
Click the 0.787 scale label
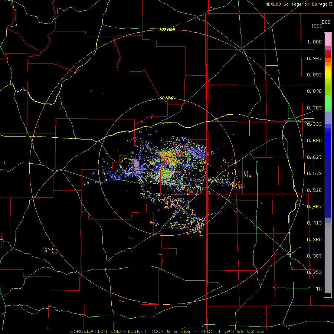(314, 108)
